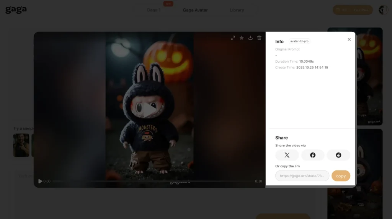
Task: Open the Gaga 1 tab
Action: pyautogui.click(x=154, y=10)
